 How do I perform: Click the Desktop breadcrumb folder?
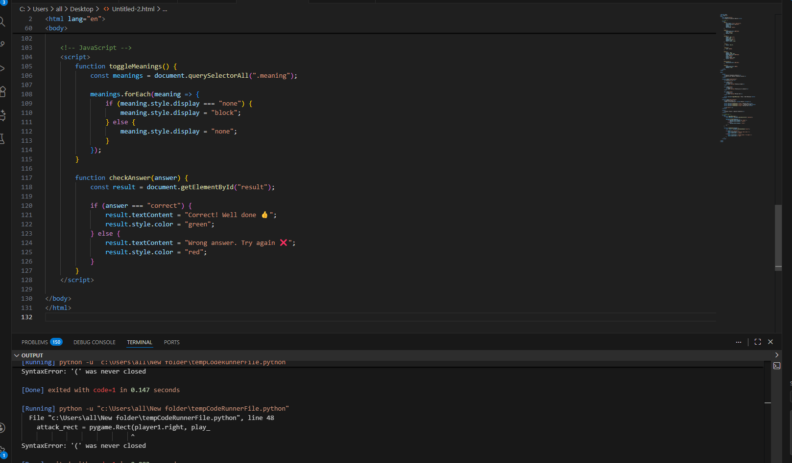pyautogui.click(x=81, y=9)
